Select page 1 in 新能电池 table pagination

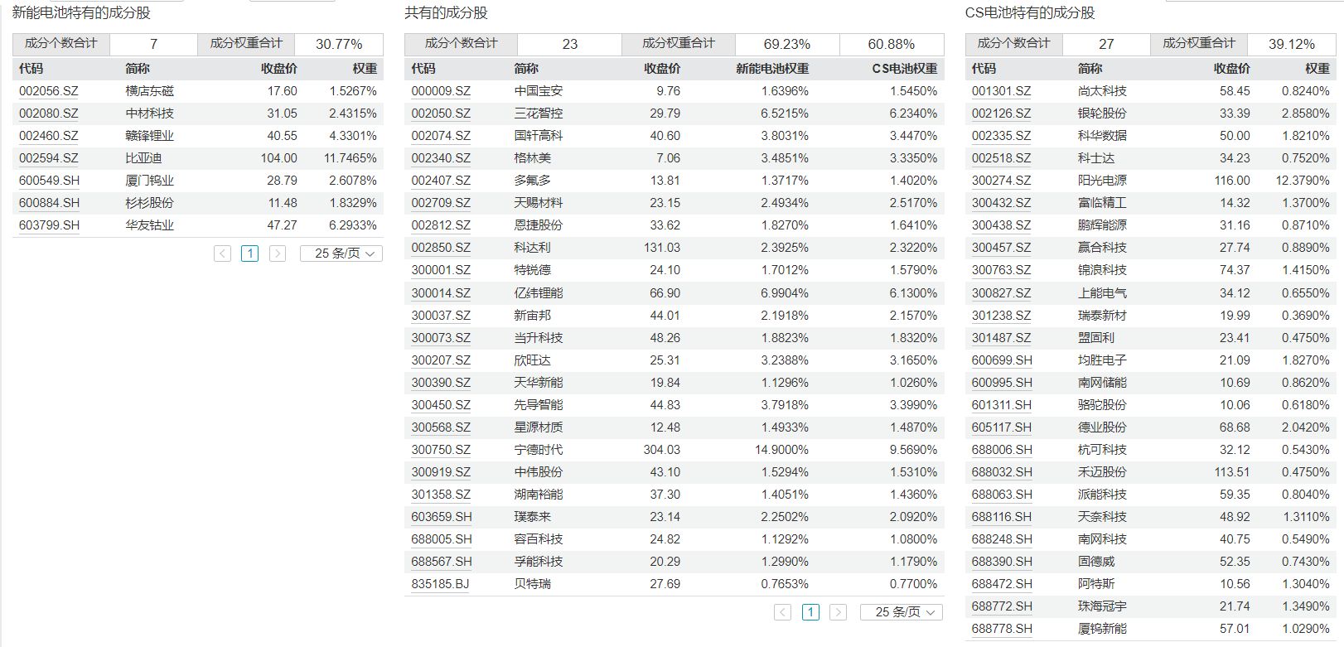tap(249, 253)
